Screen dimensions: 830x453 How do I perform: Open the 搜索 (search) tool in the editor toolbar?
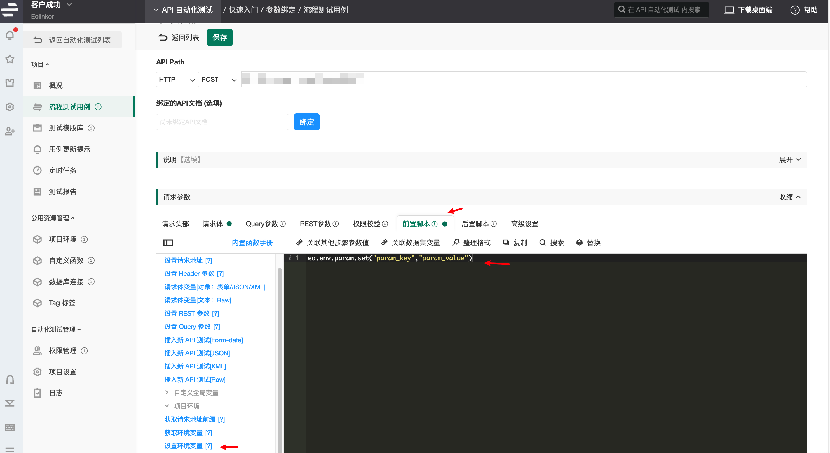pos(543,243)
